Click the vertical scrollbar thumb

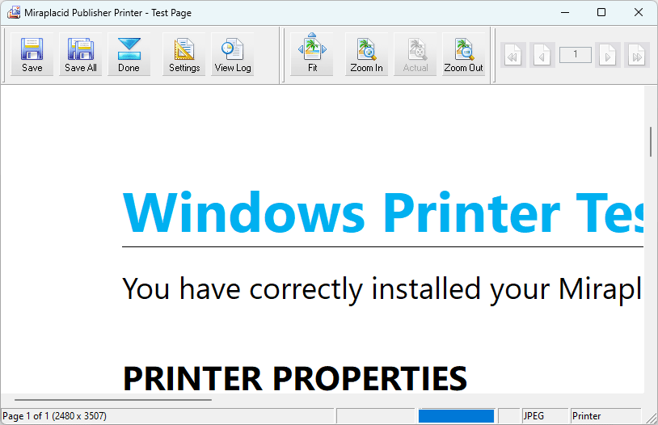[x=651, y=141]
